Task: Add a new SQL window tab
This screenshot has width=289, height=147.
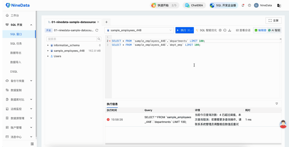Action: 106,22
